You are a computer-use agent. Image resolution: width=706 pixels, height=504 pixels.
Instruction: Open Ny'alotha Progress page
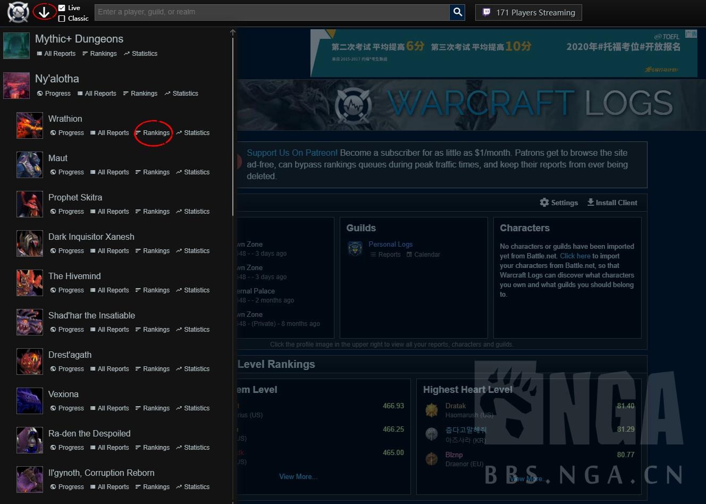point(54,94)
